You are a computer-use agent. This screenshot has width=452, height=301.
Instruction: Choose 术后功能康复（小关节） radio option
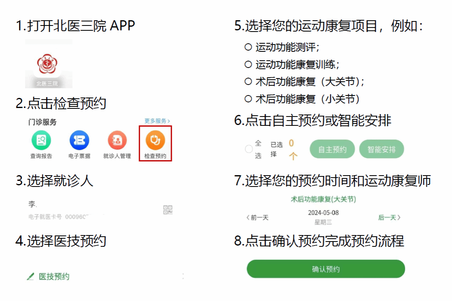click(248, 99)
